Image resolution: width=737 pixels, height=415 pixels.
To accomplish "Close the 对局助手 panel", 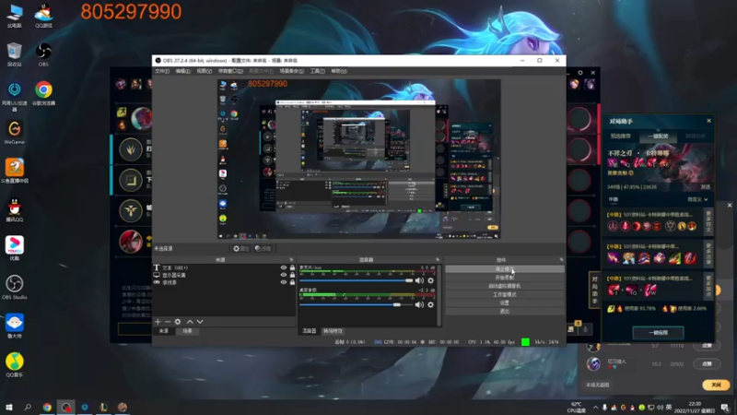I will click(708, 121).
